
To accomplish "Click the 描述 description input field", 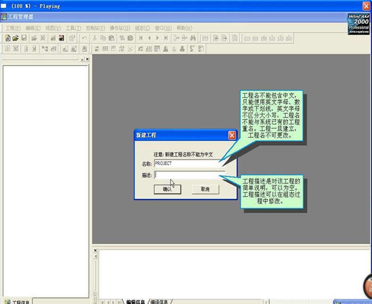I will (189, 175).
